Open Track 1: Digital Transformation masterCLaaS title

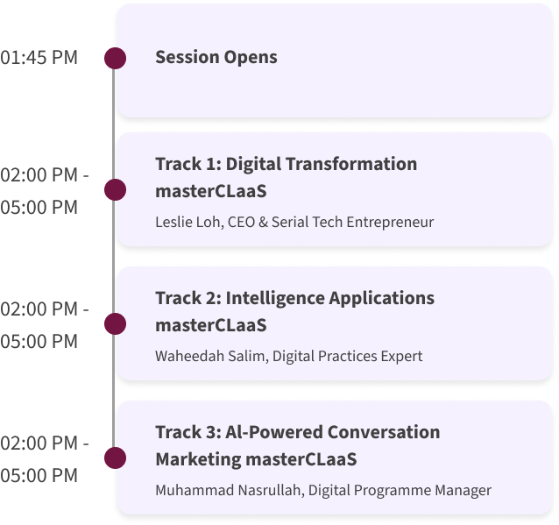coord(287,177)
